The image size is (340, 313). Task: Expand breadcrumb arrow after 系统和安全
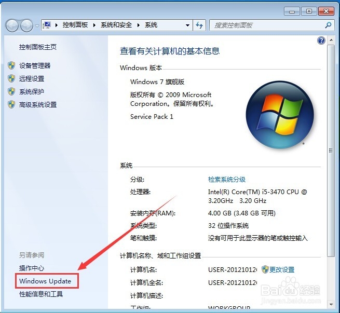click(x=139, y=25)
